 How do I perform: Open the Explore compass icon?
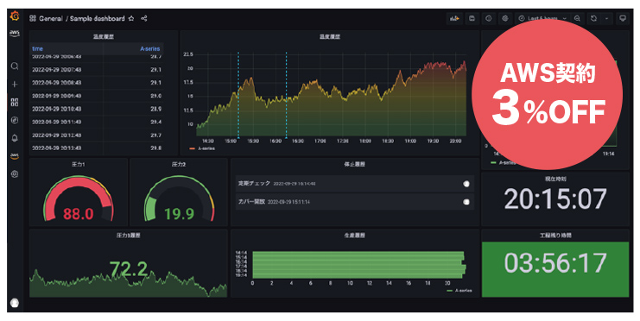pos(15,120)
